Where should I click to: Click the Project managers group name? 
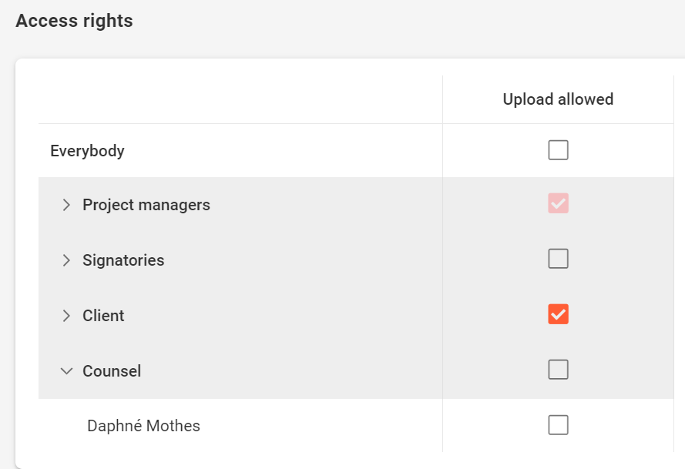click(x=146, y=205)
